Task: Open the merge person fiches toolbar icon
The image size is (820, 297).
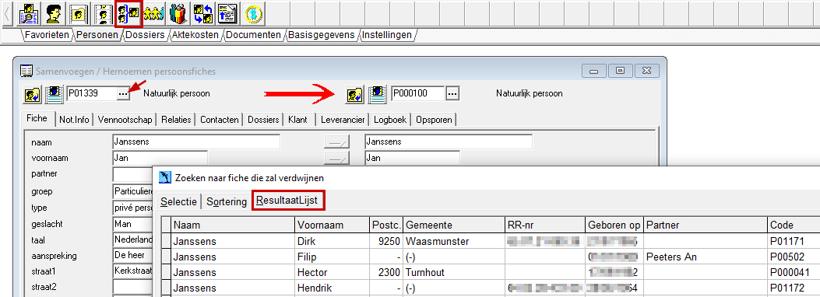Action: click(x=128, y=14)
